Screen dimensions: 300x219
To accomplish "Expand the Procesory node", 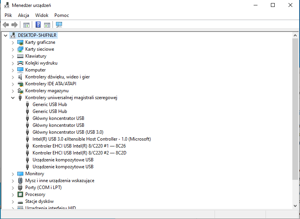I will (13, 195).
